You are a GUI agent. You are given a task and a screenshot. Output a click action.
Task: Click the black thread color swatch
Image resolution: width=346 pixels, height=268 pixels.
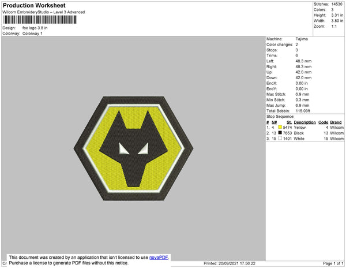click(280, 133)
